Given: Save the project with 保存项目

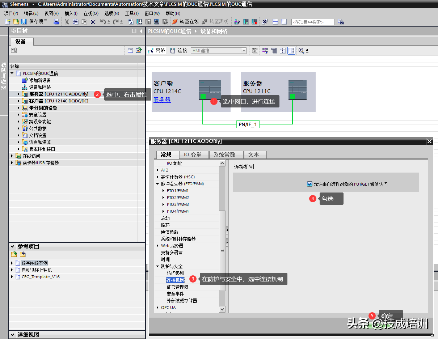Looking at the screenshot, I should [x=35, y=22].
